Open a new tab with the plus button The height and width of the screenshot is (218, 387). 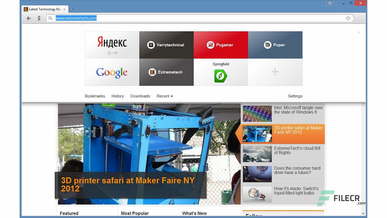click(73, 9)
